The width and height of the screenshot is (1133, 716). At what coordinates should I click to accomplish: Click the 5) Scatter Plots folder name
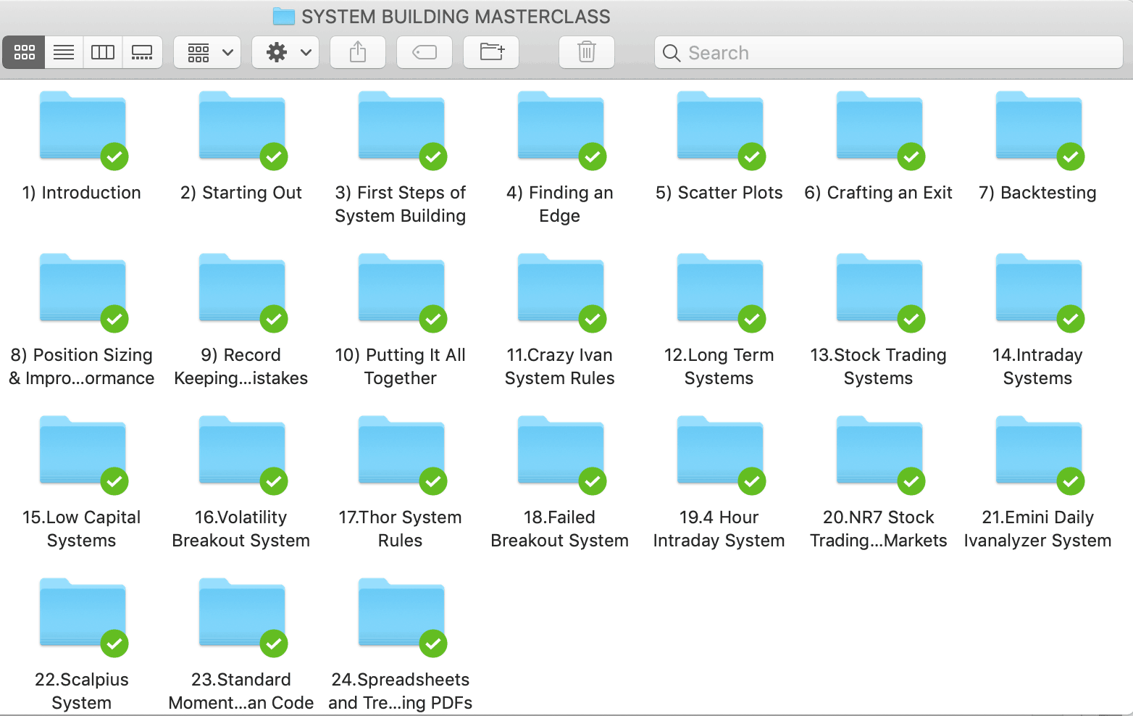click(719, 193)
